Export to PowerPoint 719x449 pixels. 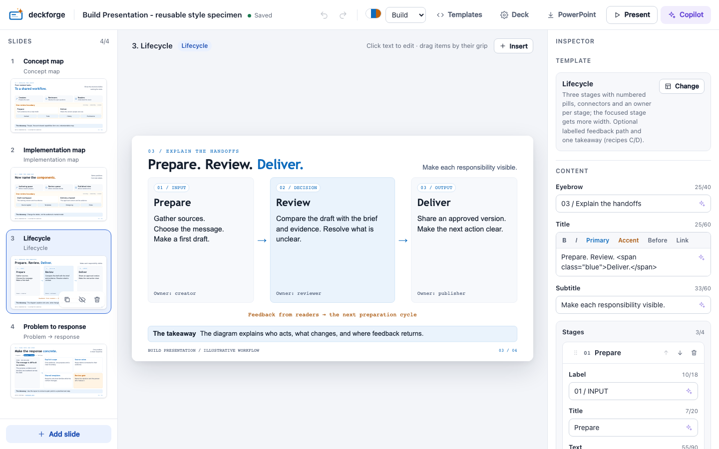coord(572,15)
